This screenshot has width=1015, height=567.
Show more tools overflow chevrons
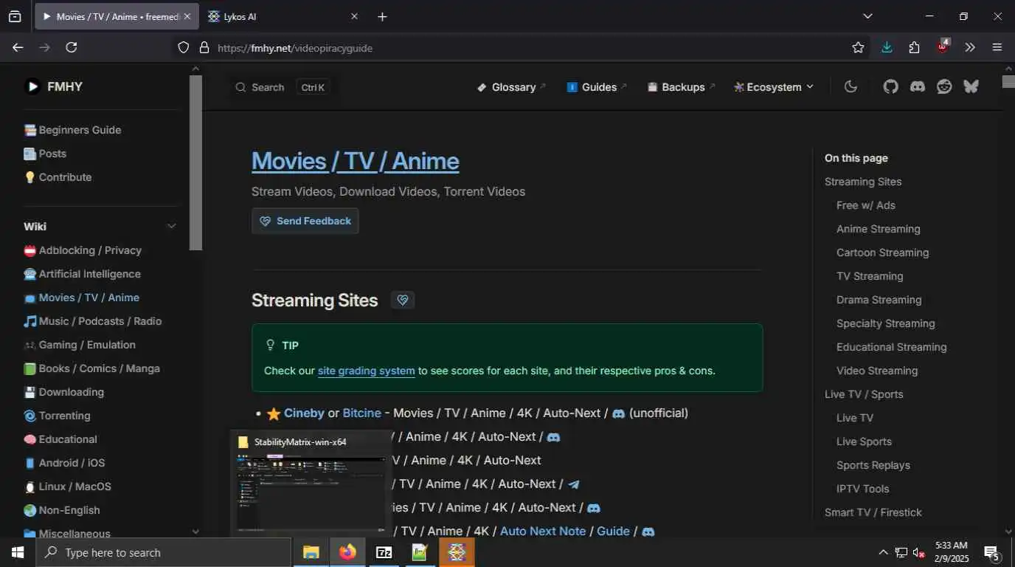tap(970, 47)
